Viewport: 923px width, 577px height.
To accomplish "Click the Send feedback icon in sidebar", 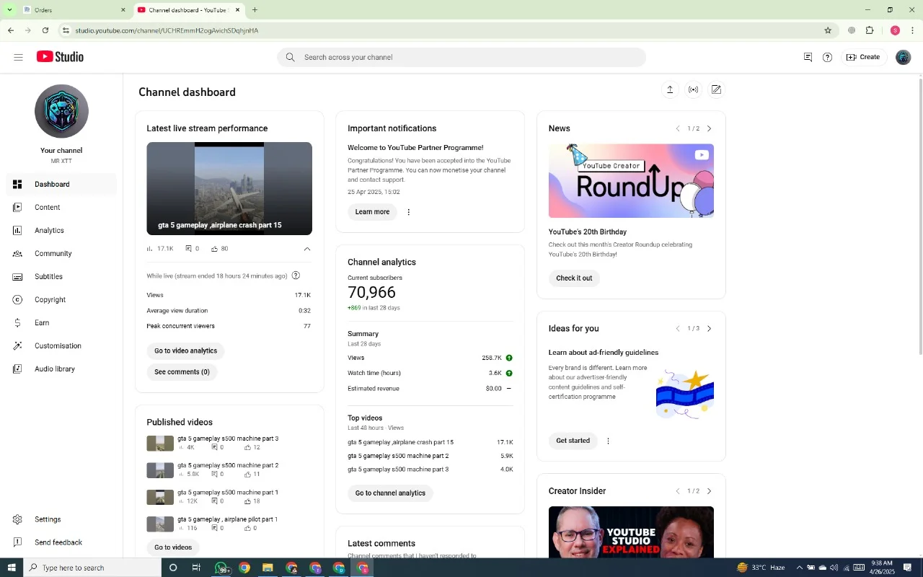I will (17, 542).
